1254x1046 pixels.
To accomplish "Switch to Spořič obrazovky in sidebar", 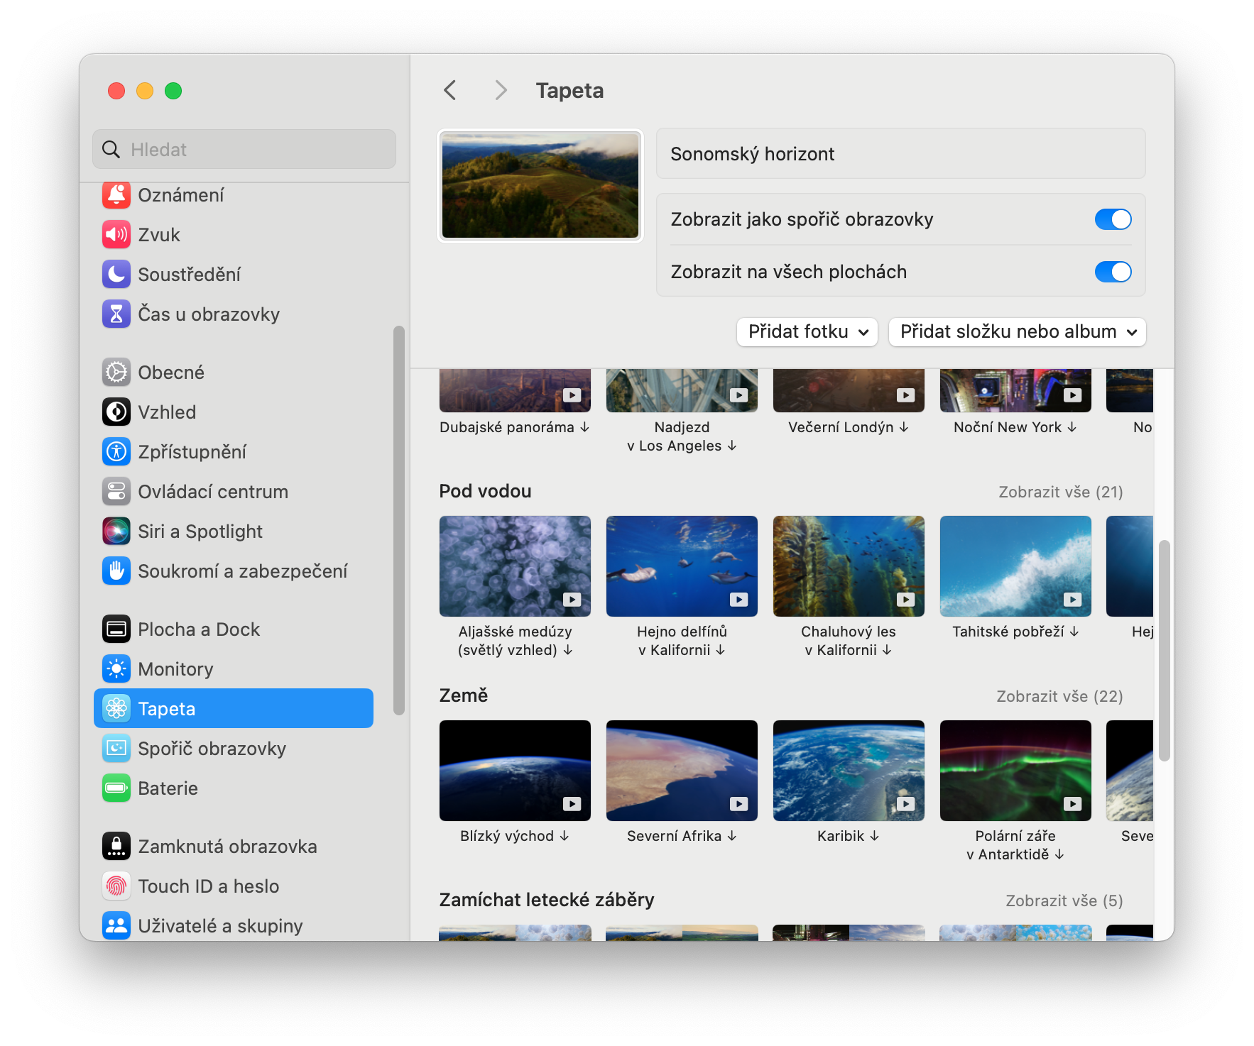I will point(212,749).
